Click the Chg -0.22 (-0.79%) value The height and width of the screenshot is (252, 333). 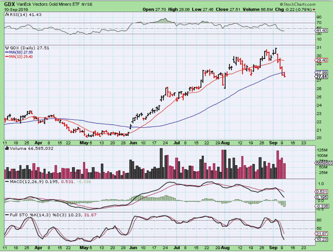293,10
